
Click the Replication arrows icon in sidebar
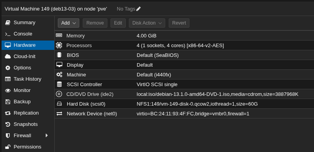(7, 113)
